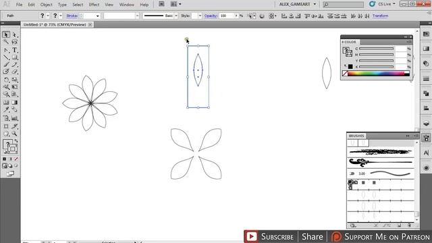Open the ALEX_GAMEART workspace switcher
432x243 pixels.
pos(298,4)
